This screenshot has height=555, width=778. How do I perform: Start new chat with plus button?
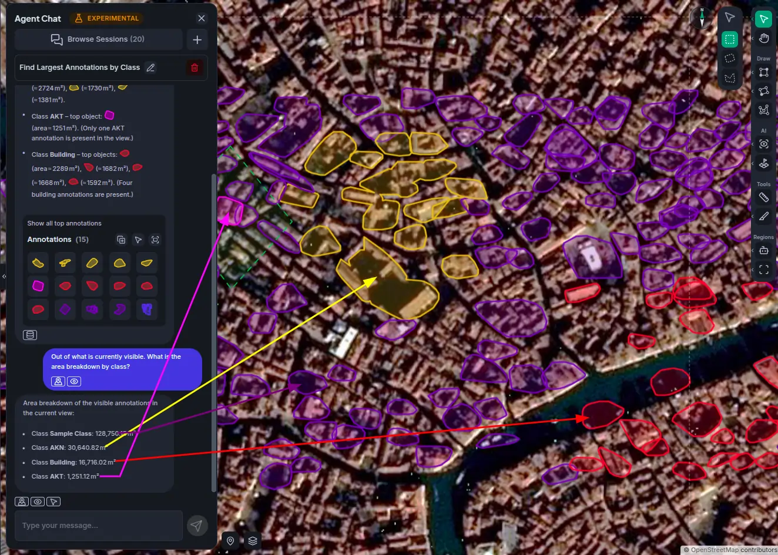point(197,39)
